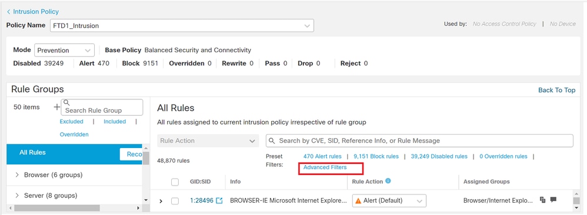Expand the Browser (6 groups) tree item

click(17, 174)
